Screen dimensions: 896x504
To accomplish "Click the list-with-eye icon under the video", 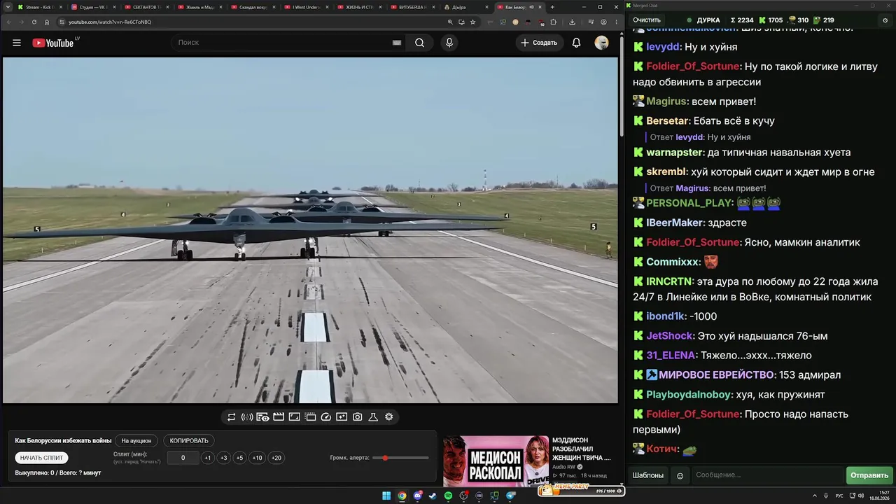I will [x=262, y=417].
